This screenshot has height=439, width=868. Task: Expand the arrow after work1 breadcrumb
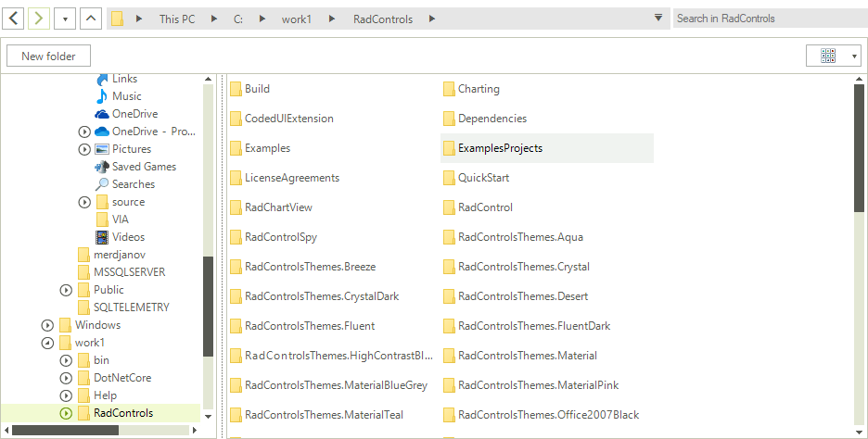tap(332, 19)
